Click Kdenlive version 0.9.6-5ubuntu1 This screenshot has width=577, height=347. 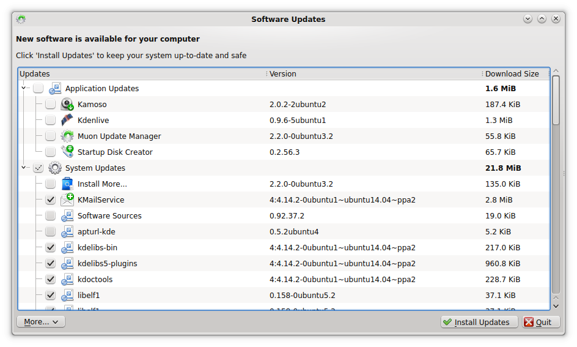coord(298,121)
